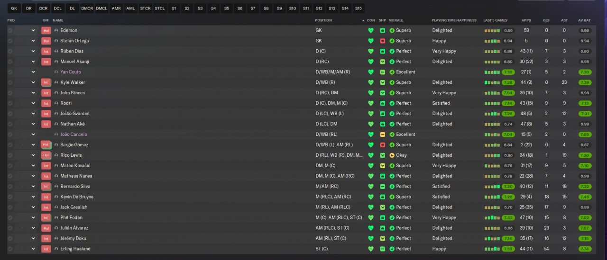
Task: Open selection dropdown for Julián Álvarez
Action: tap(33, 228)
